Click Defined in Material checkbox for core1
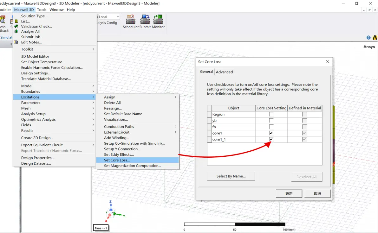This screenshot has height=233, width=378. point(305,133)
